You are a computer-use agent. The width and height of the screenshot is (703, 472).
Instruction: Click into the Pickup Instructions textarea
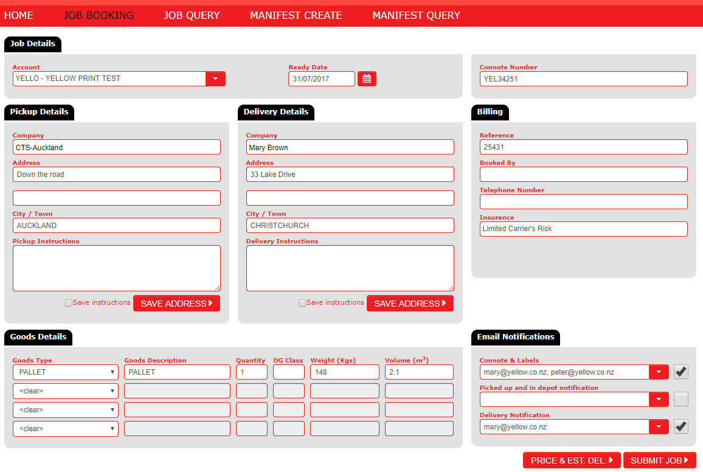click(117, 268)
